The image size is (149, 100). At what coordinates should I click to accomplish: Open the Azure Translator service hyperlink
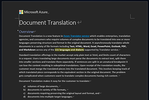(x=76, y=36)
